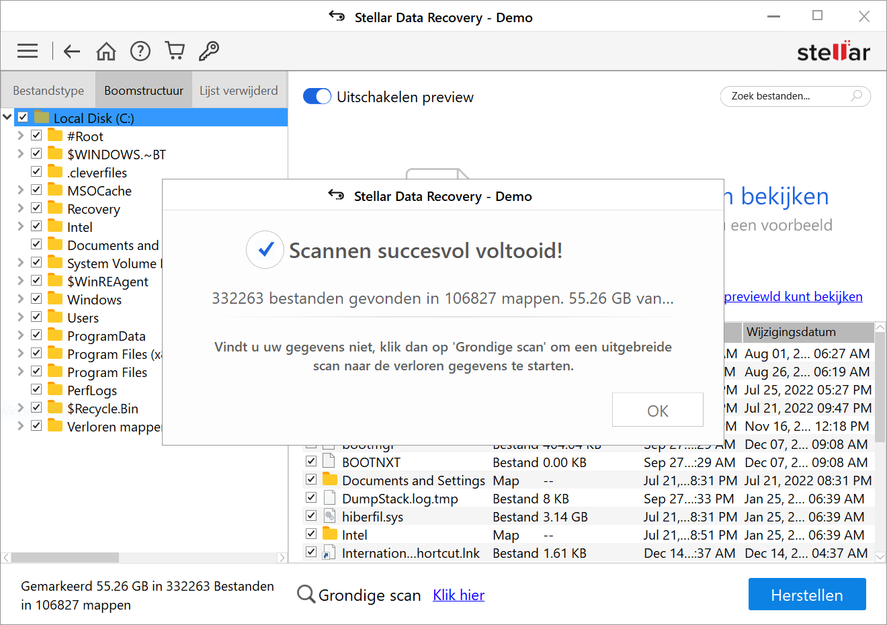Screen dimensions: 887x625
Task: Go back with the arrow icon
Action: [72, 51]
